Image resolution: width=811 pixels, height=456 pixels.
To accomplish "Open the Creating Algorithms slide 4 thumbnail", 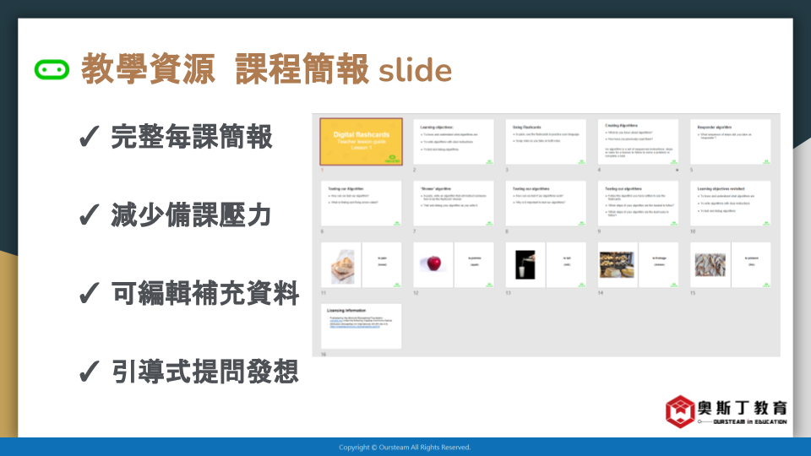I will tap(638, 141).
